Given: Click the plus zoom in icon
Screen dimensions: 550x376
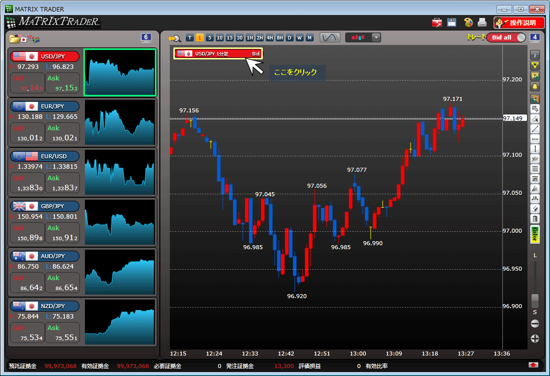Looking at the screenshot, I should point(535,339).
